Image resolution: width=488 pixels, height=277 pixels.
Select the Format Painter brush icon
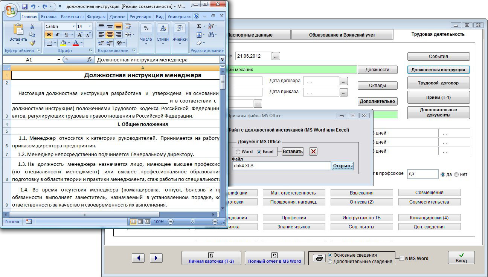[32, 43]
